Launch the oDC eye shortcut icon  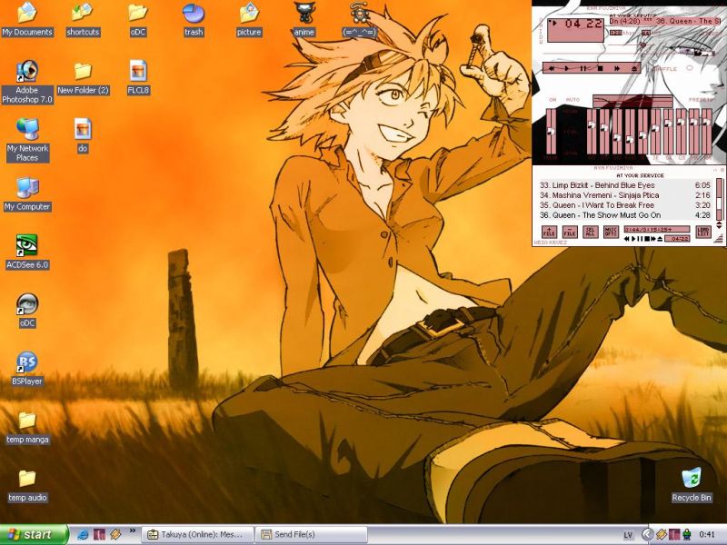tap(27, 311)
